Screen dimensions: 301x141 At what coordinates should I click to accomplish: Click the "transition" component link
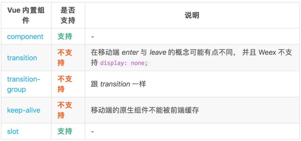coord(22,58)
